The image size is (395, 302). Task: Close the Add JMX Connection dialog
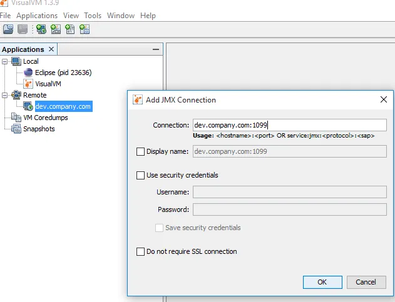[x=384, y=99]
